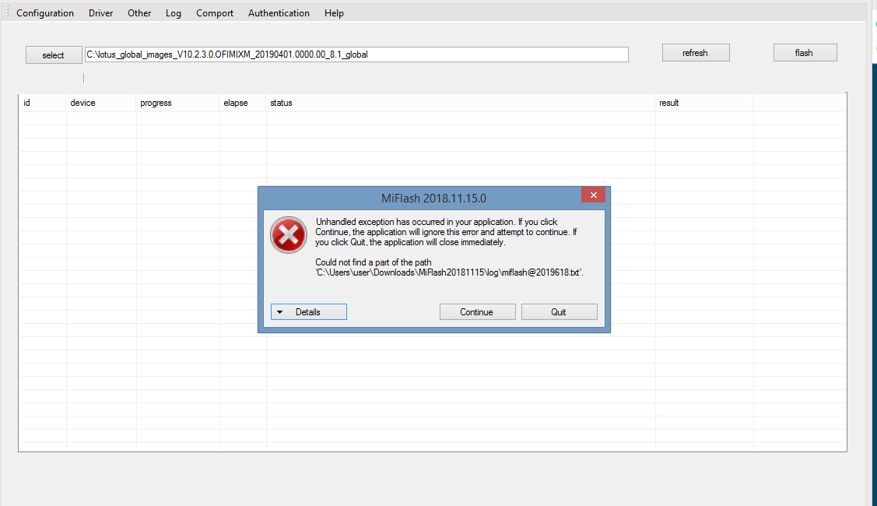Screen dimensions: 877x506
Task: Click into the firmware path input field
Action: 356,54
